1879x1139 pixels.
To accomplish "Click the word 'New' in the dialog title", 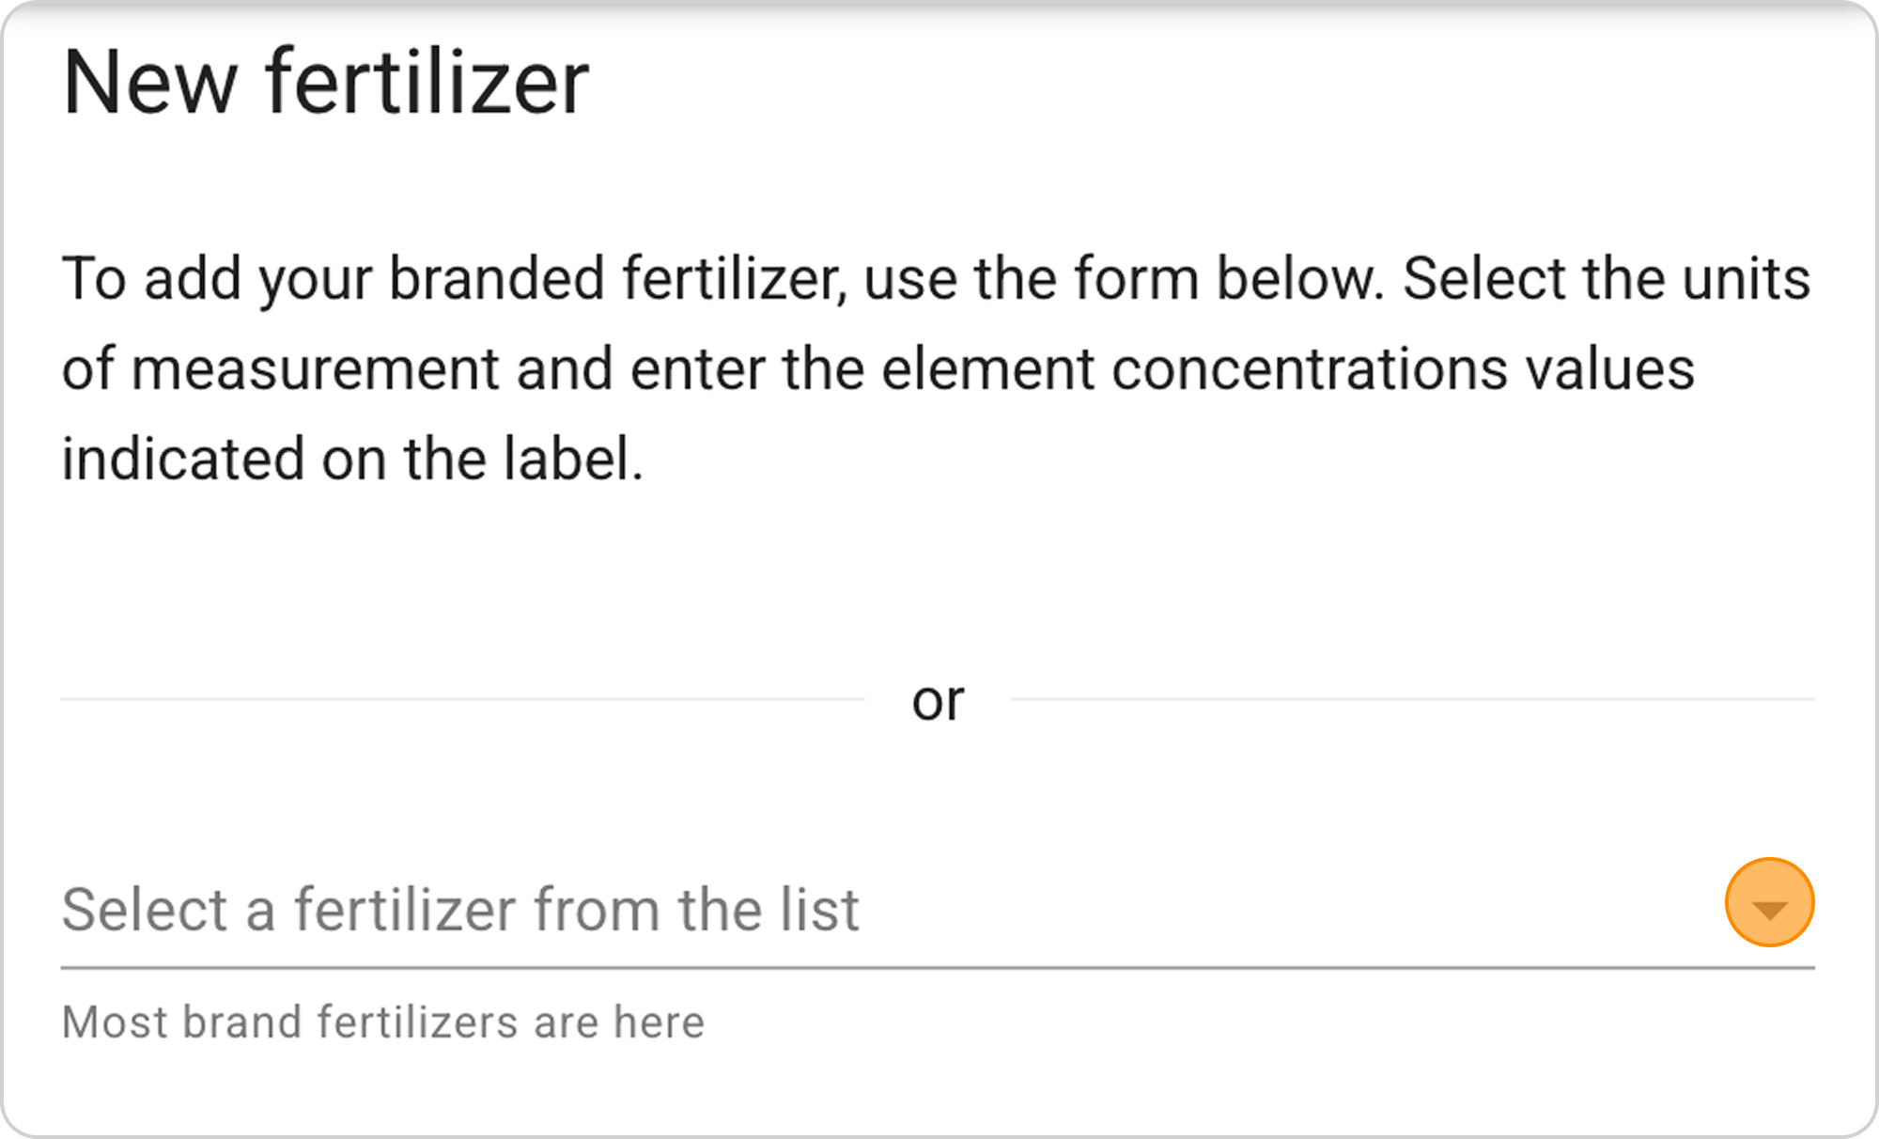I will pos(150,83).
